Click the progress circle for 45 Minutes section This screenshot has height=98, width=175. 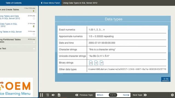click(x=34, y=42)
